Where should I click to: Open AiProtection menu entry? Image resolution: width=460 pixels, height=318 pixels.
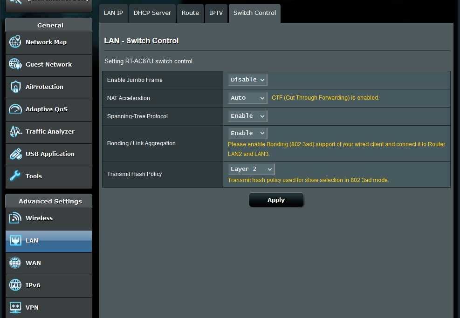tap(48, 88)
